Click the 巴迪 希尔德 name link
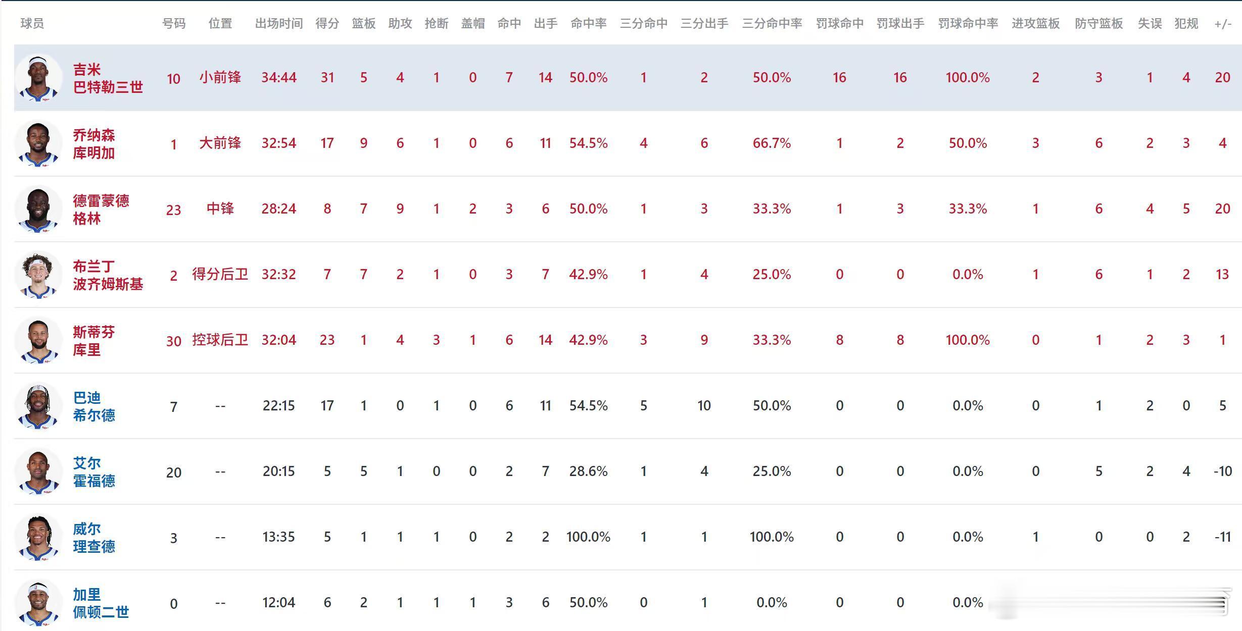This screenshot has height=631, width=1242. pyautogui.click(x=94, y=406)
